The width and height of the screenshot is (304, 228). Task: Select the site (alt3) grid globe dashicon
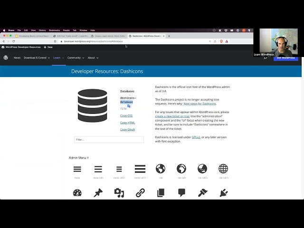223,169
